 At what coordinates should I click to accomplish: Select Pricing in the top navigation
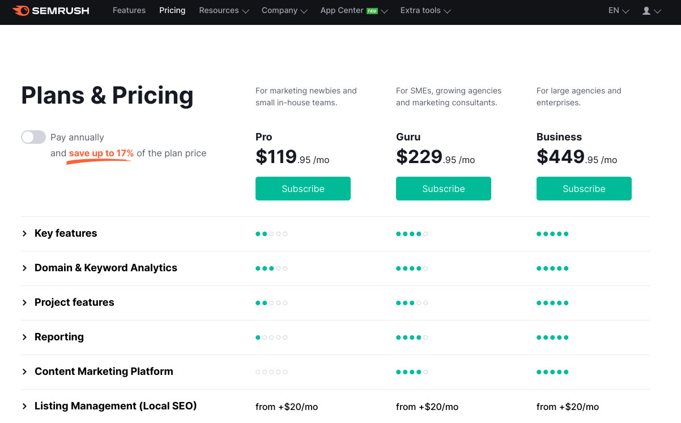172,11
